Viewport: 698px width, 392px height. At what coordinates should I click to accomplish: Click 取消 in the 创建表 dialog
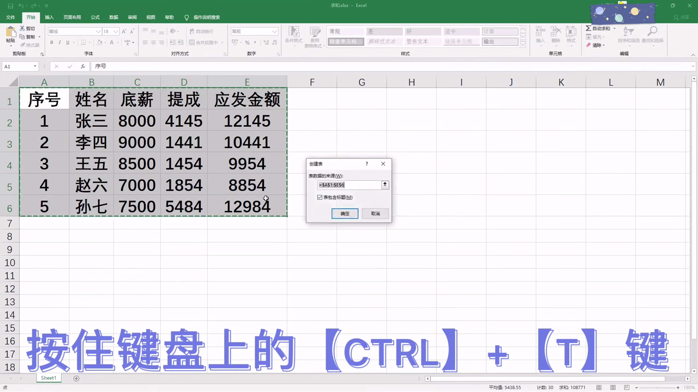[375, 213]
